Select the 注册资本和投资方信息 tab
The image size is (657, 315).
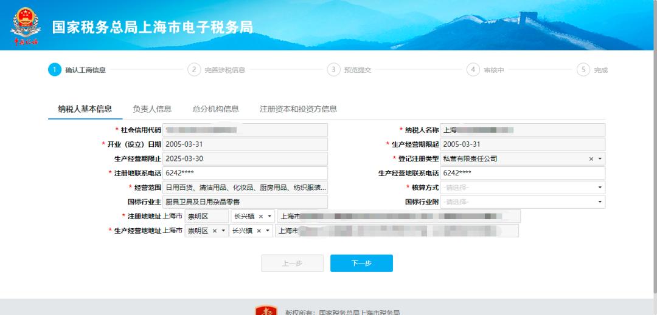(x=298, y=109)
